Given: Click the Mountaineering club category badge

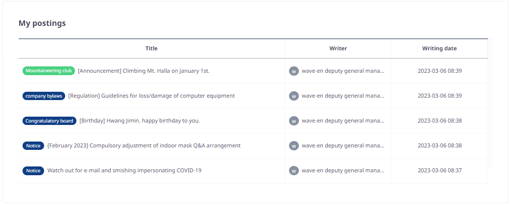Looking at the screenshot, I should pos(49,71).
